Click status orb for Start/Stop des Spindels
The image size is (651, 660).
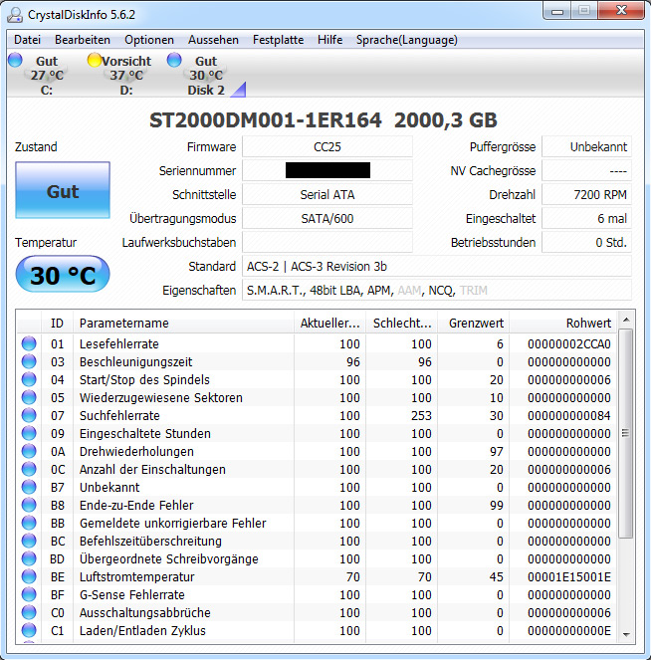29,379
